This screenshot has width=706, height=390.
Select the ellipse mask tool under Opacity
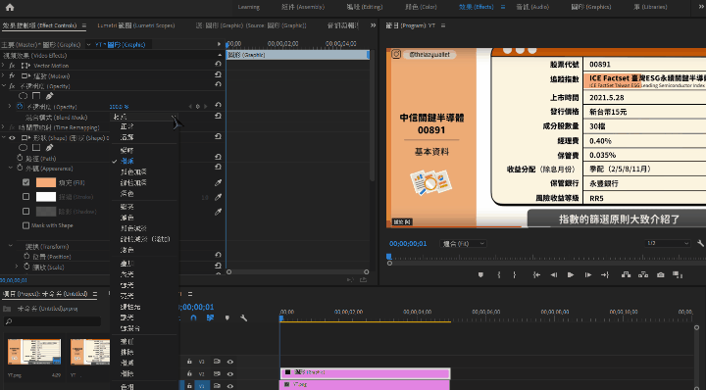point(23,96)
